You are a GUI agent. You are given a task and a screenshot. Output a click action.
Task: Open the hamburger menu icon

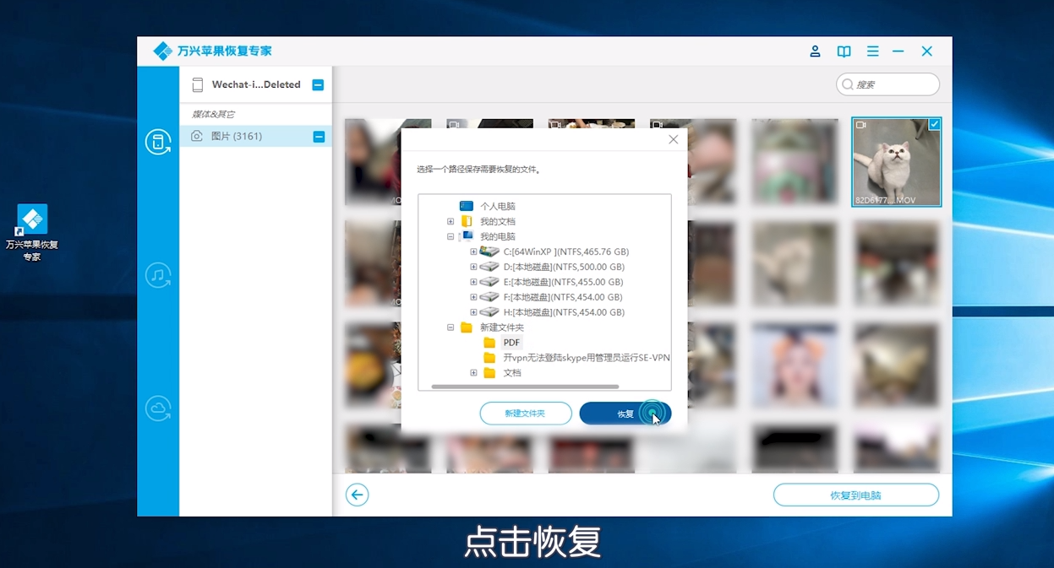pos(872,51)
